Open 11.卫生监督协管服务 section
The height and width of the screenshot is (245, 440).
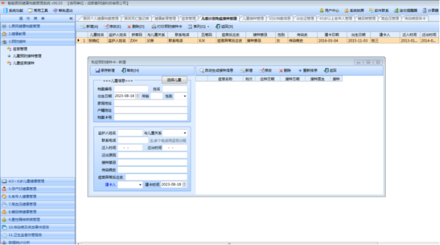click(x=38, y=235)
